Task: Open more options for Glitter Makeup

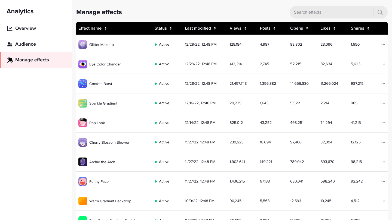Action: pos(383,45)
